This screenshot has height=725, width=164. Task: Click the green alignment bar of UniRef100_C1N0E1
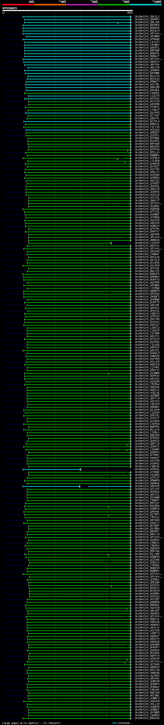coord(78,93)
